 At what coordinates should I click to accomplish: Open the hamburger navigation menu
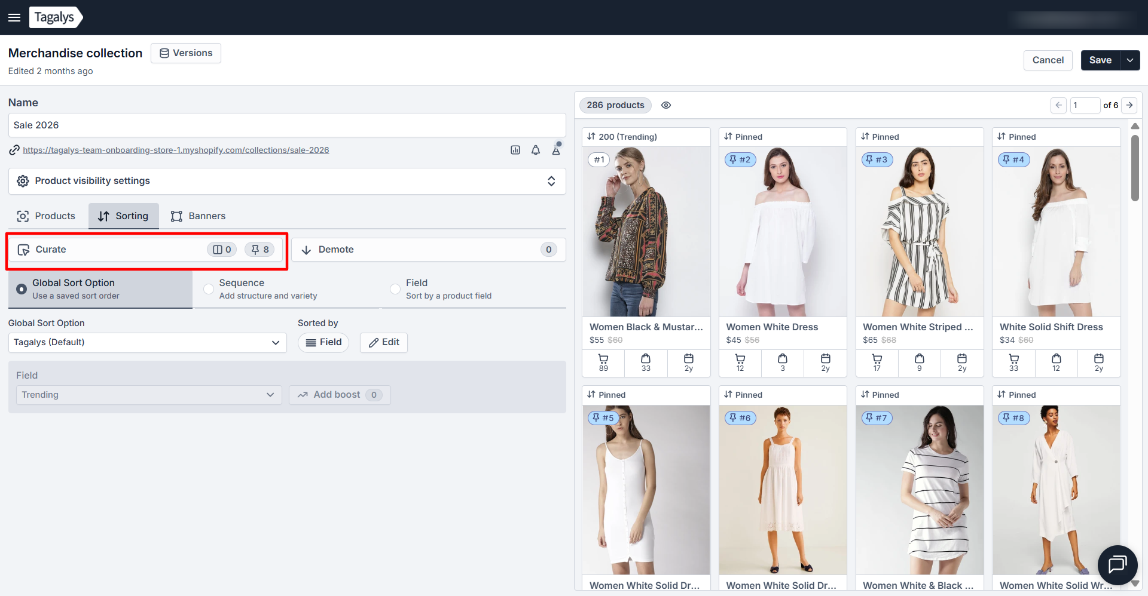point(14,17)
